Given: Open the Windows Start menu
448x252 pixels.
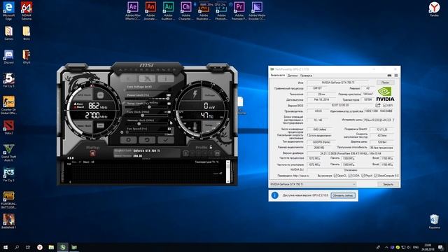Looking at the screenshot, I should coord(5,247).
